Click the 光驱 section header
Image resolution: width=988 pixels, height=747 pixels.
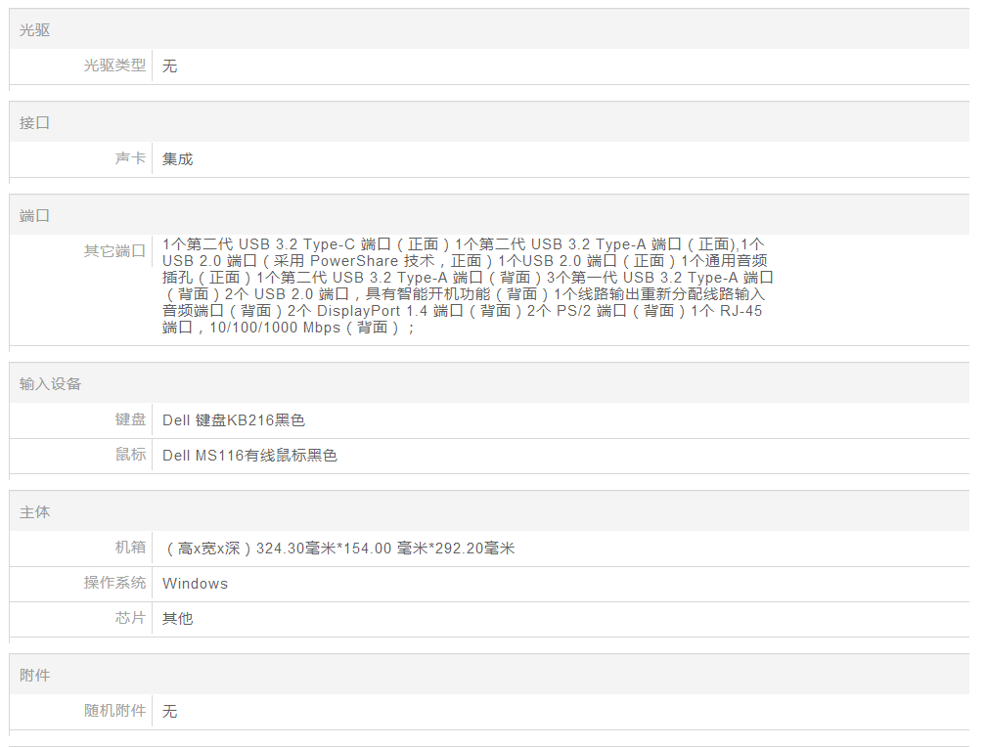click(x=35, y=30)
